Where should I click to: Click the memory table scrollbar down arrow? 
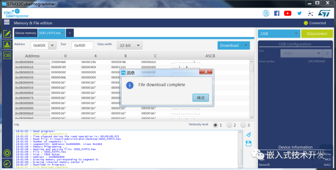click(252, 117)
